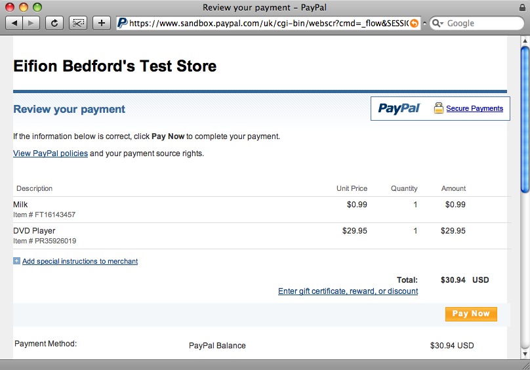This screenshot has width=530, height=370.
Task: Click the red close window button
Action: coord(10,7)
